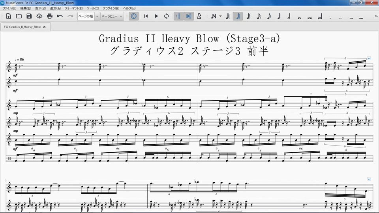Toggle pan score during playback
Screen dimensions: 379x213
coord(189,16)
